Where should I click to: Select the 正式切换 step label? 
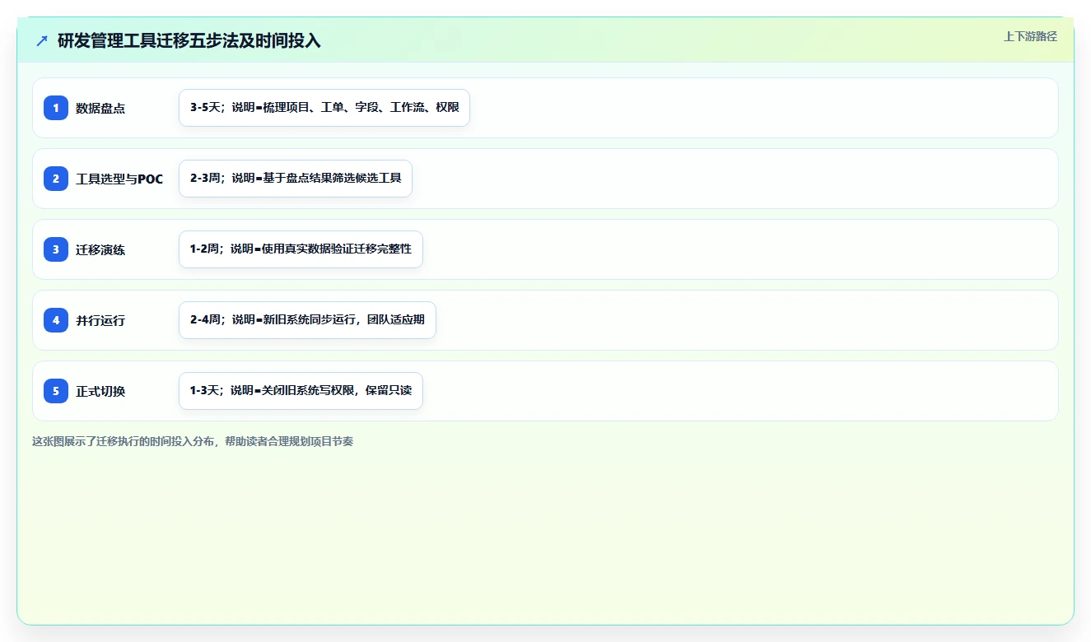(100, 391)
